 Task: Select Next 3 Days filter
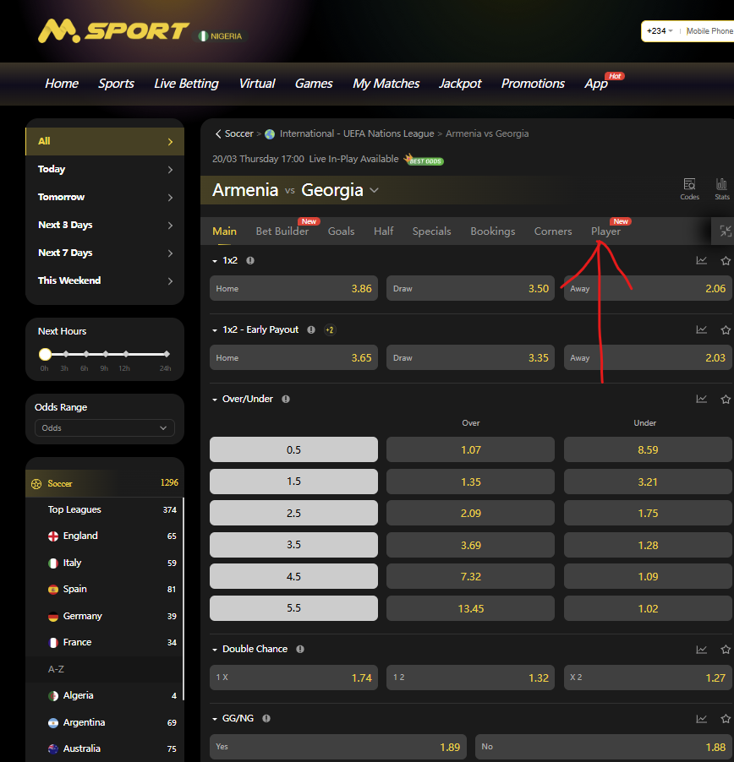coord(105,225)
